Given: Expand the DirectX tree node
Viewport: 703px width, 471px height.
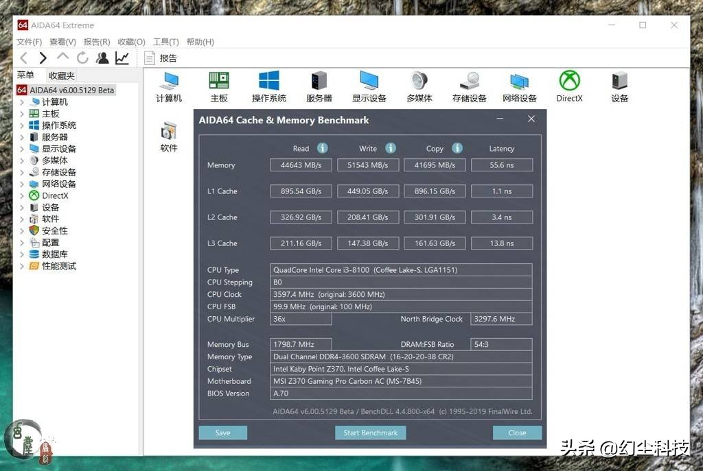Looking at the screenshot, I should [x=22, y=195].
